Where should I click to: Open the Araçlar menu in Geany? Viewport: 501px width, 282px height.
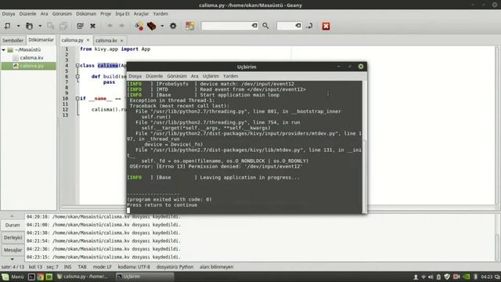[141, 14]
